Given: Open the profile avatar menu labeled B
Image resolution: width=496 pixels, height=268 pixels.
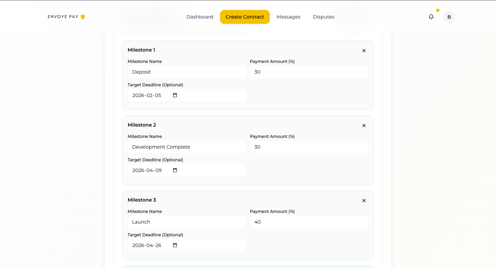Looking at the screenshot, I should [x=449, y=17].
